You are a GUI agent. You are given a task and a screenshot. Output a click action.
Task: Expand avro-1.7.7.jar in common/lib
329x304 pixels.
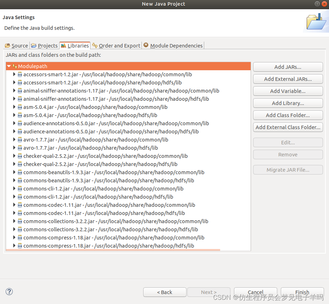tap(14, 139)
